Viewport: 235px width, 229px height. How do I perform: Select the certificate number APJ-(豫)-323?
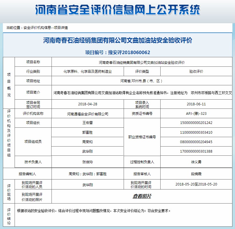click(196, 114)
